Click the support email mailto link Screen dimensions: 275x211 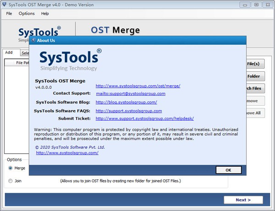point(130,93)
